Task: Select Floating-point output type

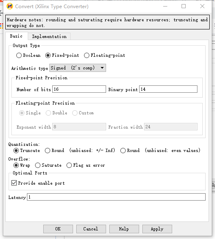Action: (86, 55)
